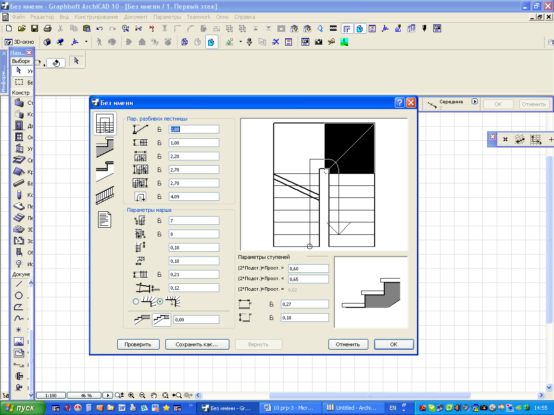Expand the Середина options arrow
The image size is (554, 415).
(475, 102)
